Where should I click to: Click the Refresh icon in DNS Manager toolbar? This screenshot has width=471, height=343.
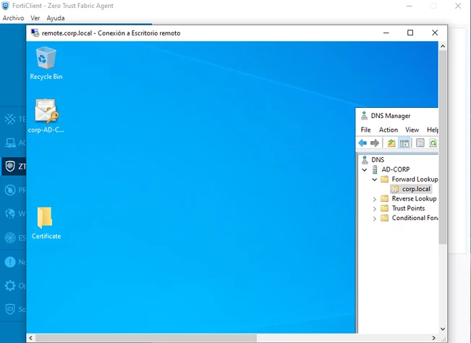click(x=433, y=143)
